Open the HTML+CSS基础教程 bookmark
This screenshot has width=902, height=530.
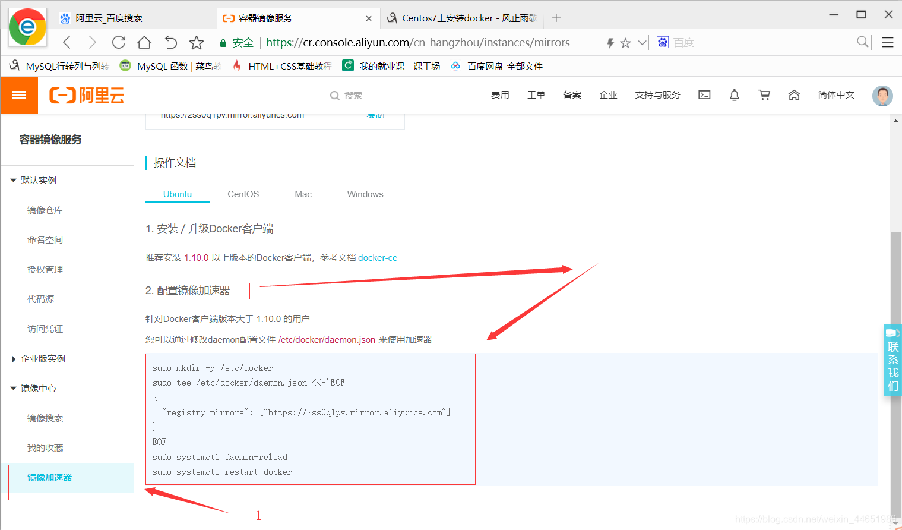tap(281, 66)
